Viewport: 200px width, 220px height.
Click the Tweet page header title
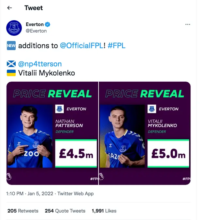coord(34,8)
